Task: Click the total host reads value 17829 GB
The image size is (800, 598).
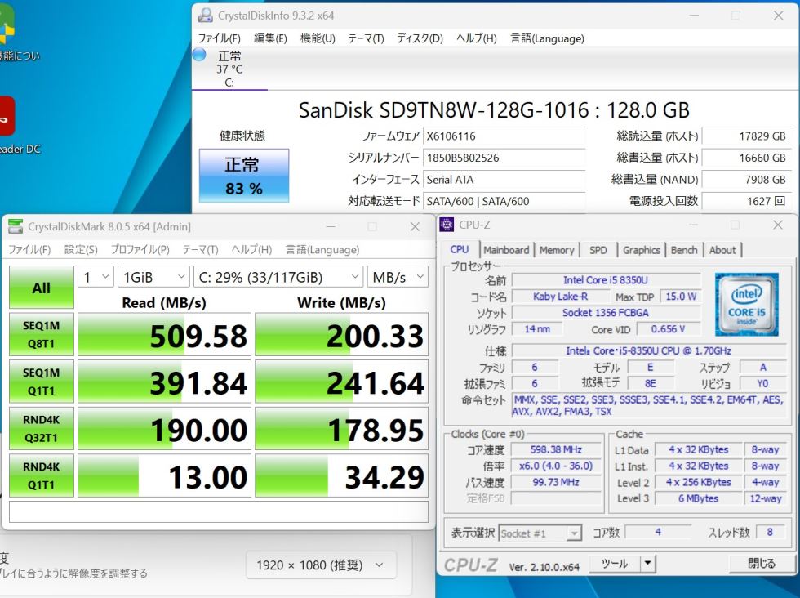Action: pos(746,136)
